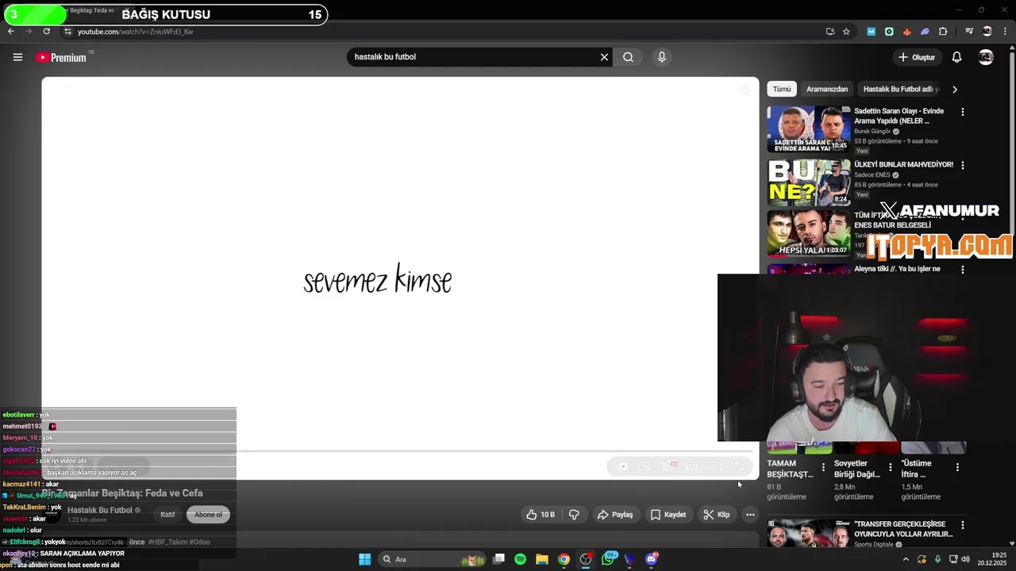The image size is (1016, 571).
Task: Cast the video to a TV
Action: [x=715, y=466]
